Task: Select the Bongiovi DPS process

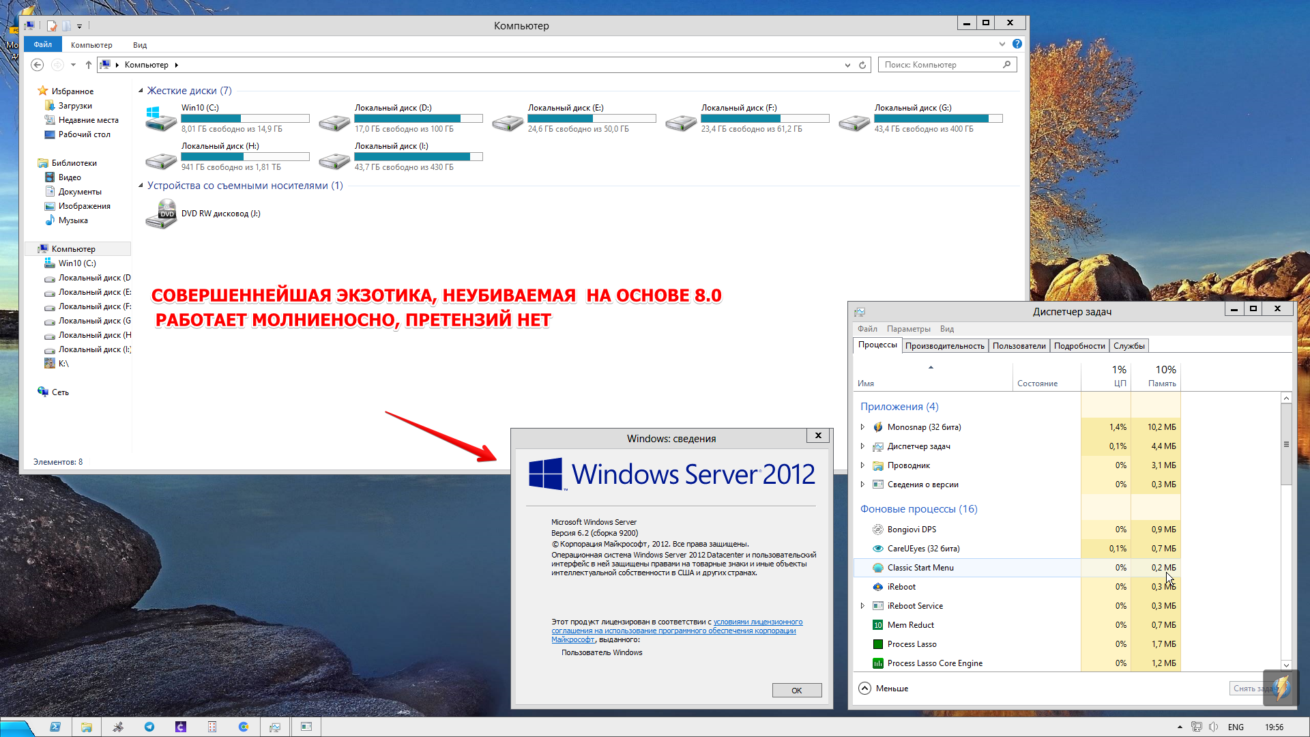Action: (1017, 530)
